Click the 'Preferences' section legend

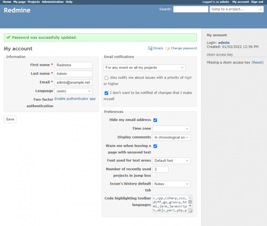(114, 112)
